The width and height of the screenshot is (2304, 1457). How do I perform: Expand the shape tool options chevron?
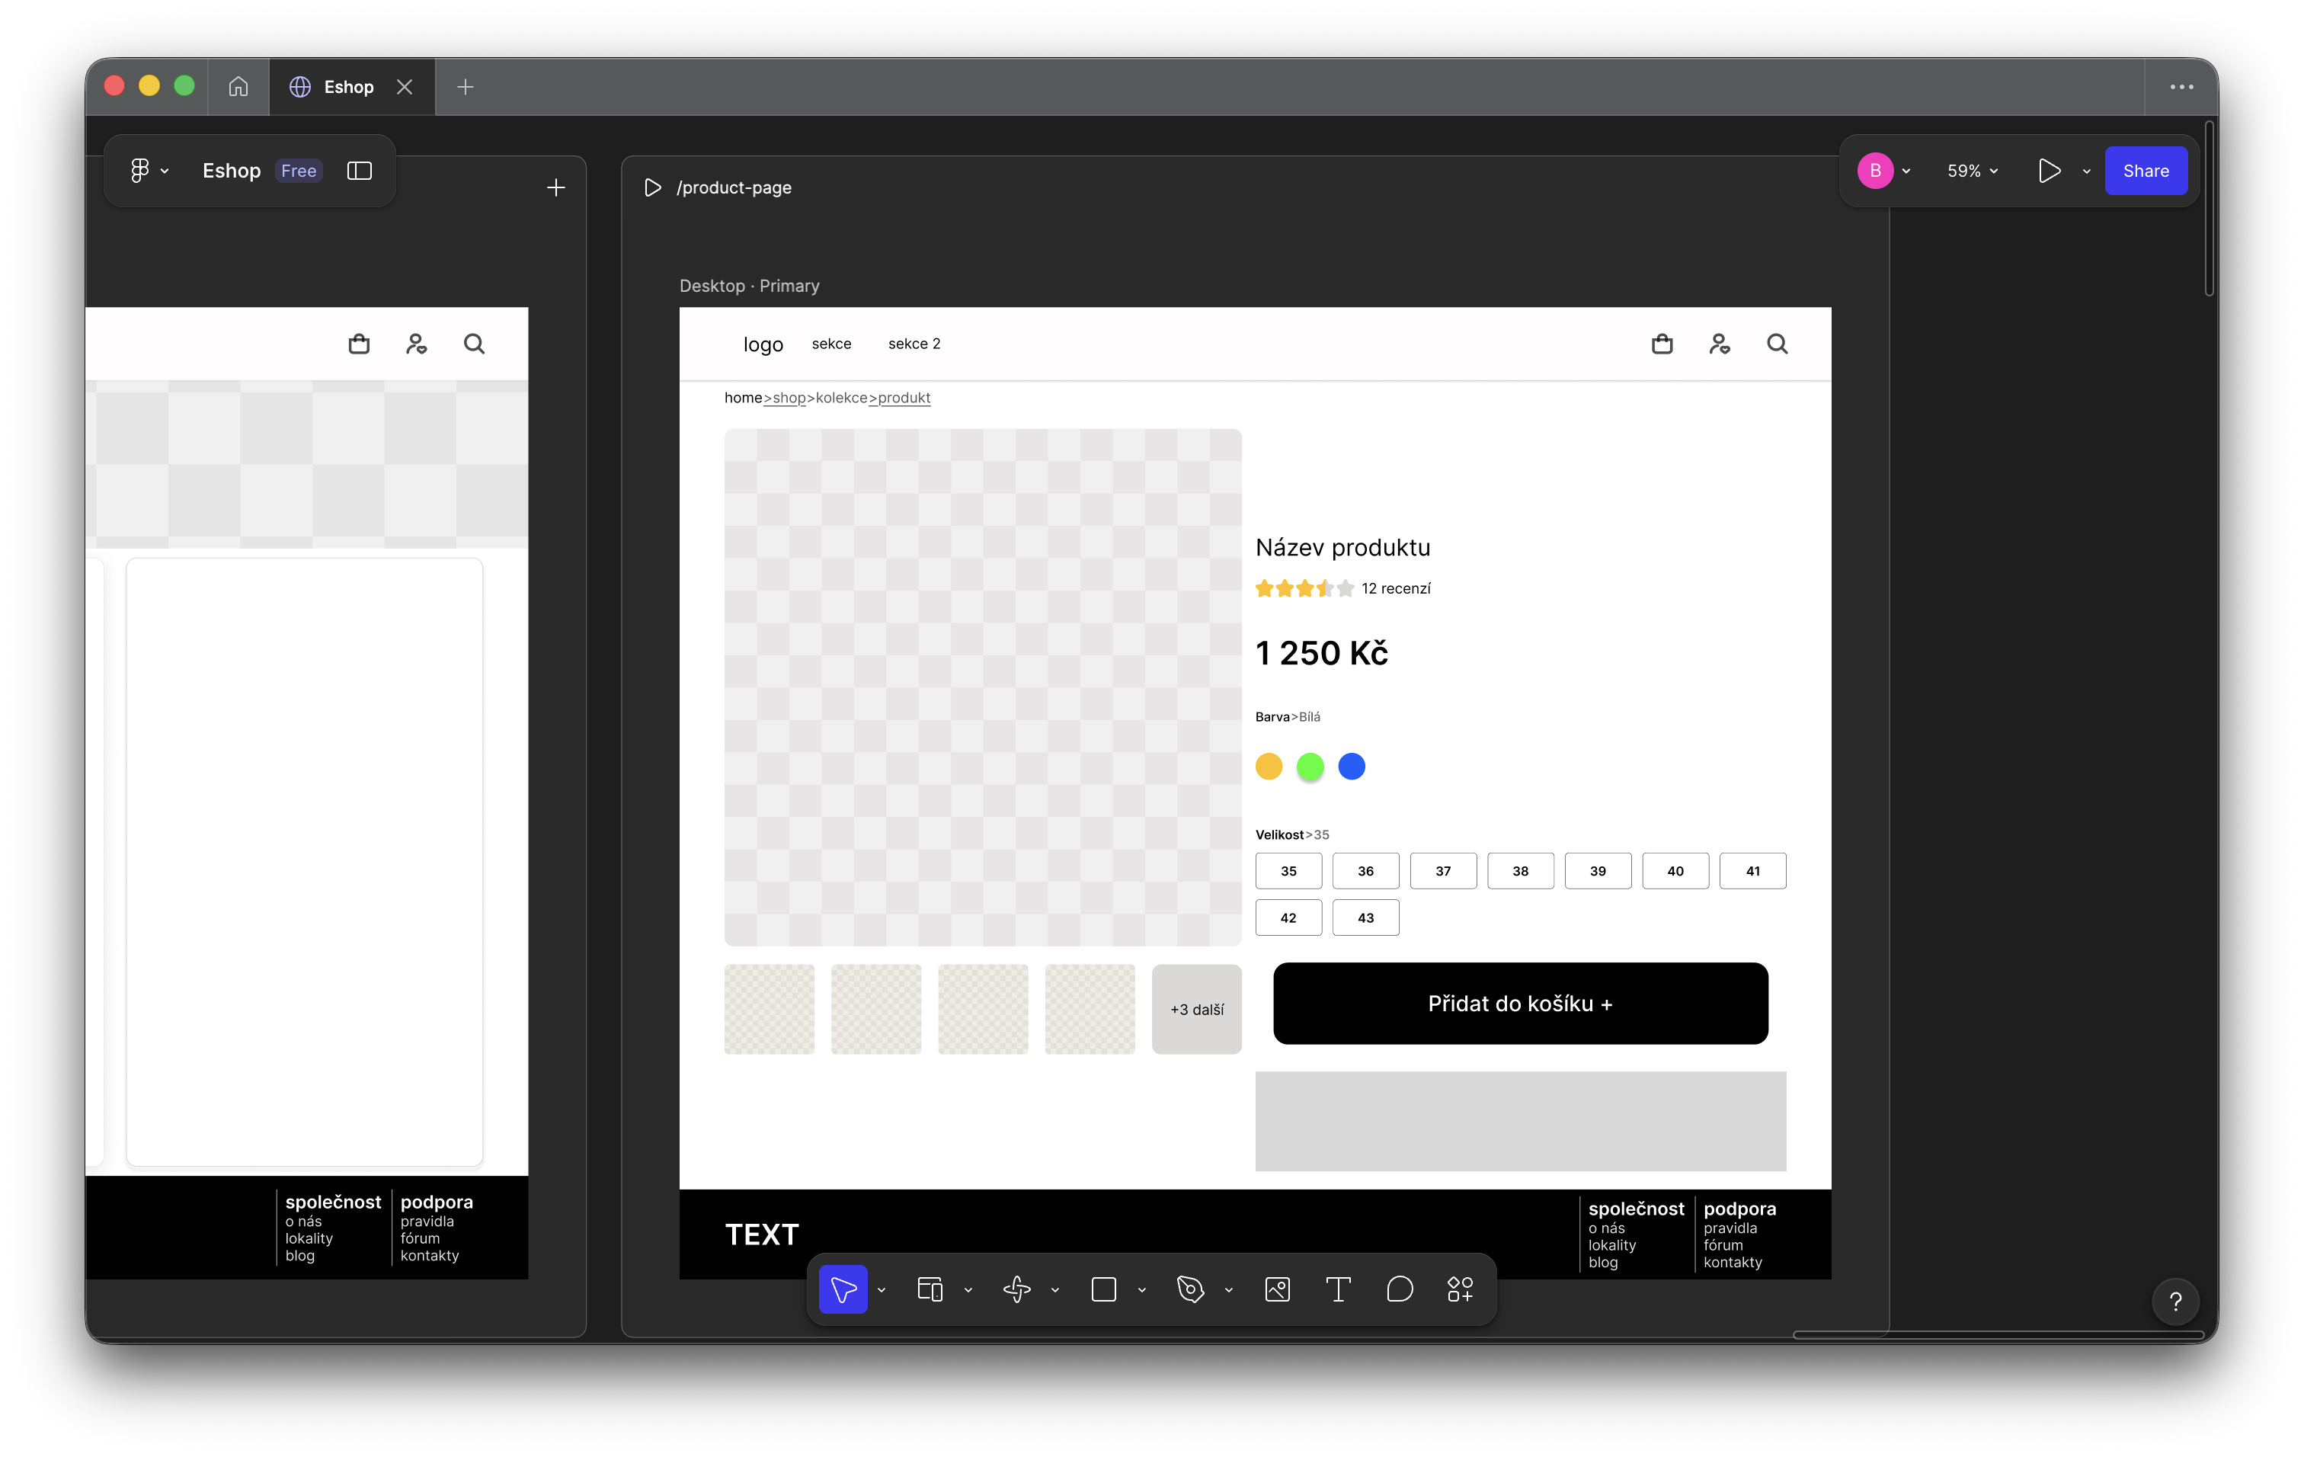pos(1141,1291)
